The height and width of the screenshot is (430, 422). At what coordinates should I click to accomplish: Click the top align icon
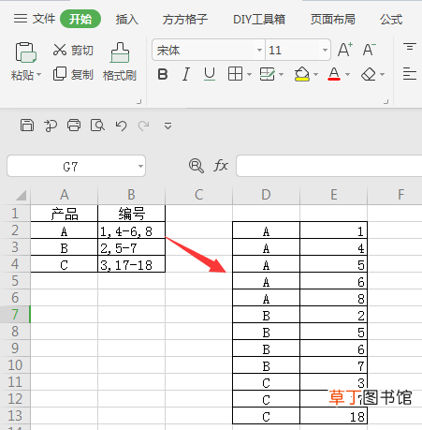point(410,47)
